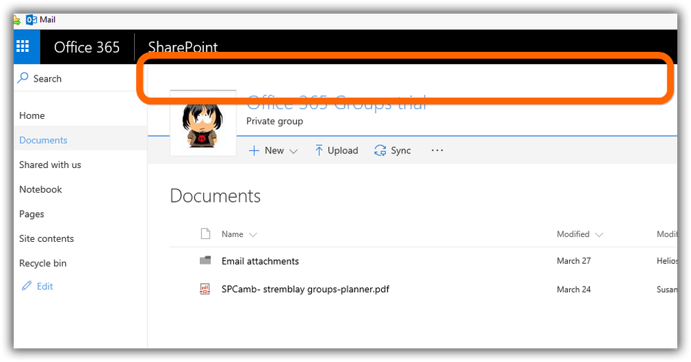Viewport: 691px width, 362px height.
Task: Click the pencil icon beside Edit
Action: click(x=27, y=286)
